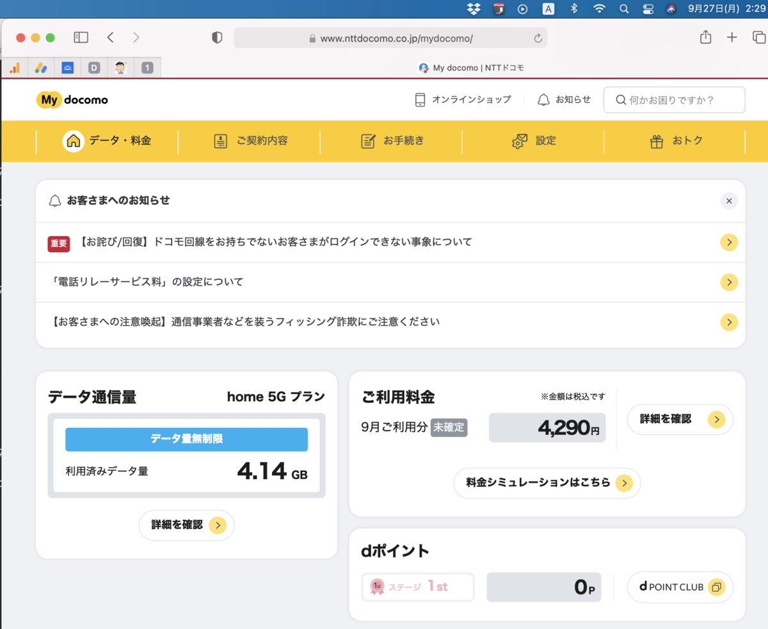The height and width of the screenshot is (629, 768).
Task: Click Siri icon in menu bar
Action: [x=671, y=9]
